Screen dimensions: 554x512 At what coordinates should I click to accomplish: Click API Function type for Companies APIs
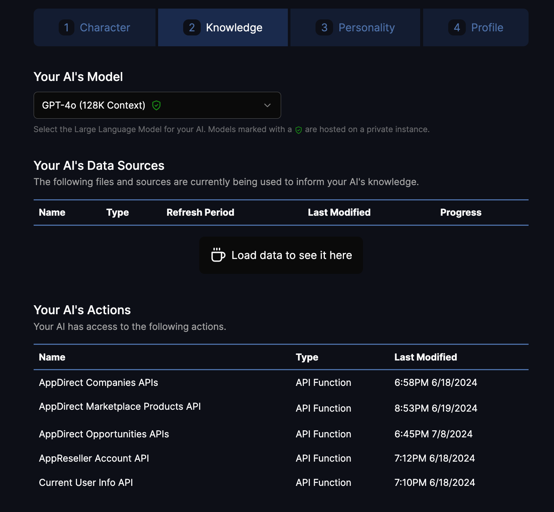323,383
